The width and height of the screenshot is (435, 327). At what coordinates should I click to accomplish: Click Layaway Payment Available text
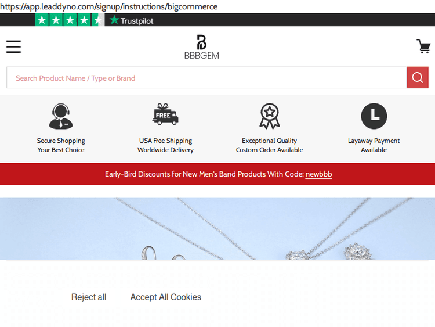374,145
